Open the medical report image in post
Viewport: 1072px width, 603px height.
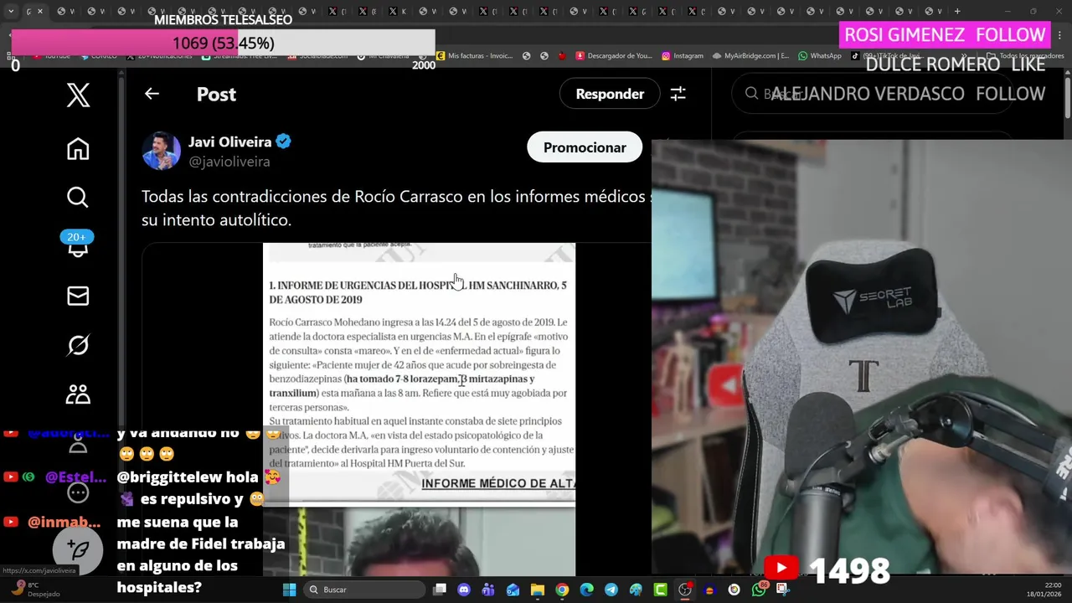tap(419, 374)
